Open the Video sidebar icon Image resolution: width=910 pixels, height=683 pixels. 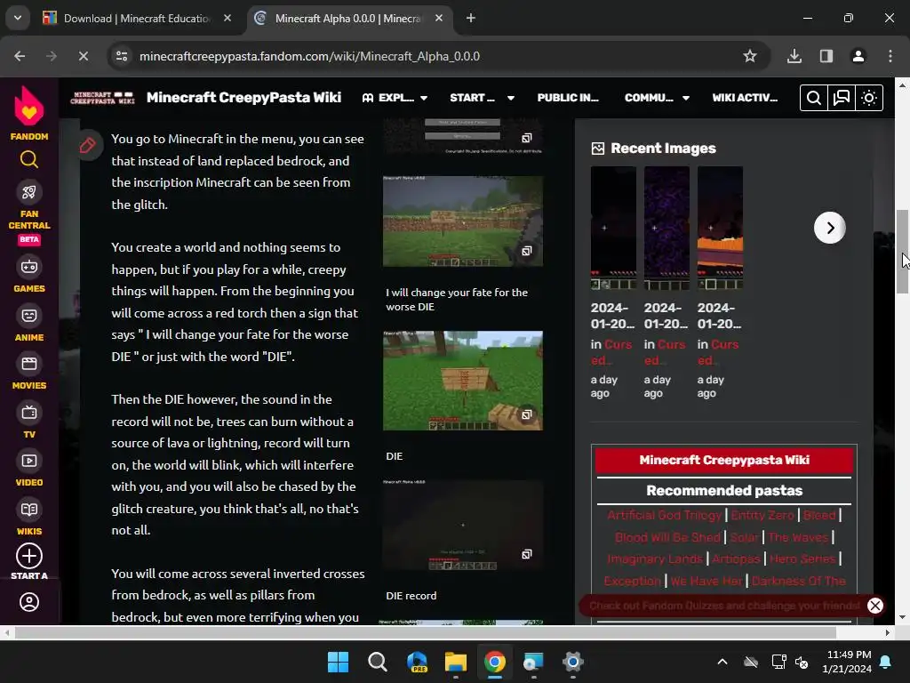[29, 462]
